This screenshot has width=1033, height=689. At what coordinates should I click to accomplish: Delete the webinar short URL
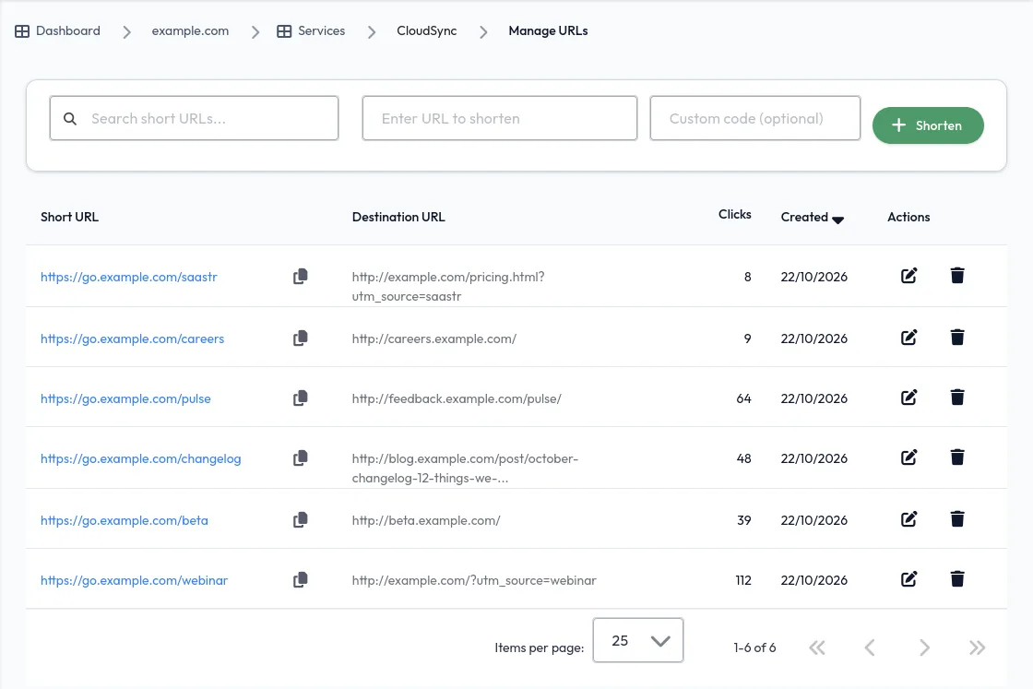957,579
